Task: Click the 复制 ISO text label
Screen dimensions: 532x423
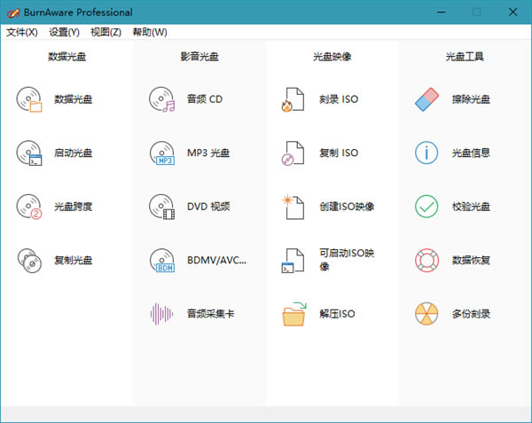Action: 339,153
